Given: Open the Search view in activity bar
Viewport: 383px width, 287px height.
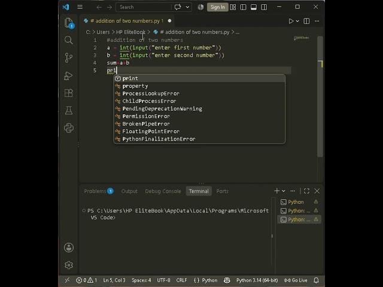Looking at the screenshot, I should point(69,40).
